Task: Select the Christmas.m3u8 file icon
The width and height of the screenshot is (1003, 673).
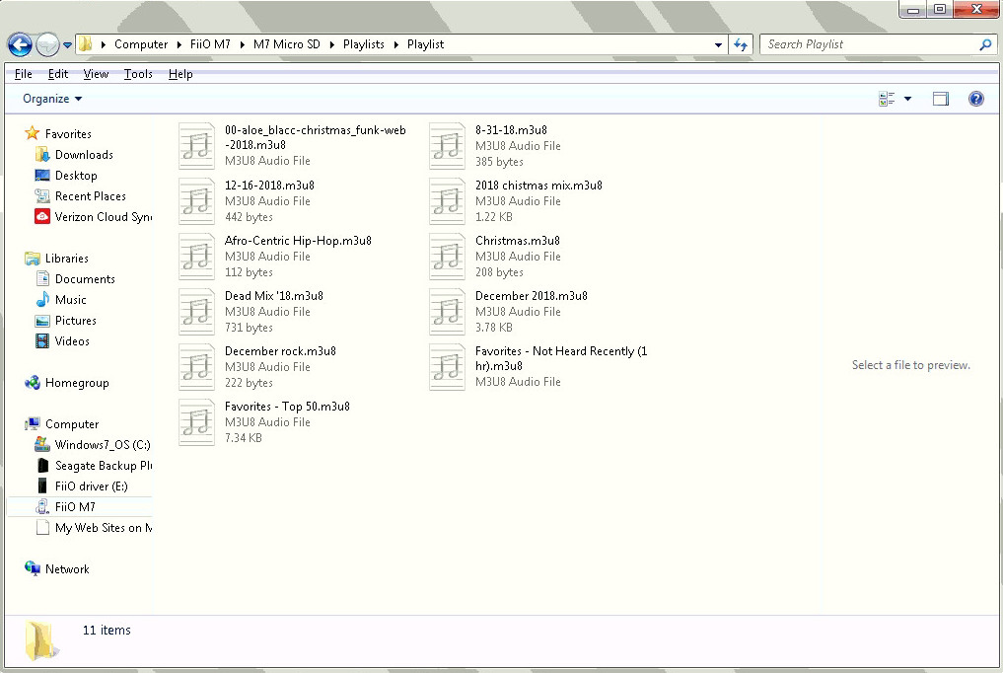Action: [447, 257]
